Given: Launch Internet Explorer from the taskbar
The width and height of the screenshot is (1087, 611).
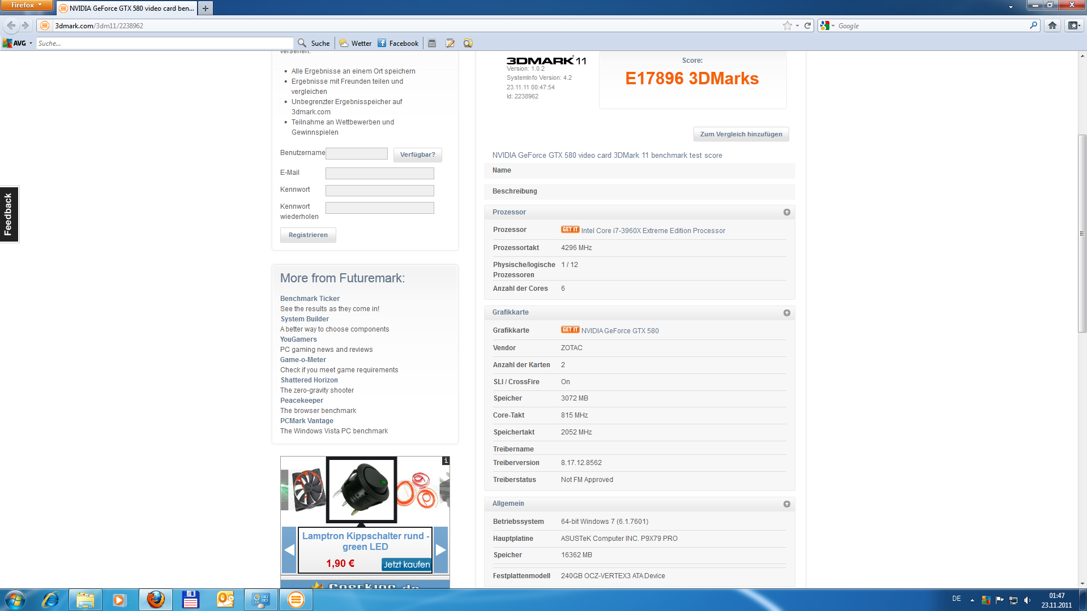Looking at the screenshot, I should tap(50, 600).
